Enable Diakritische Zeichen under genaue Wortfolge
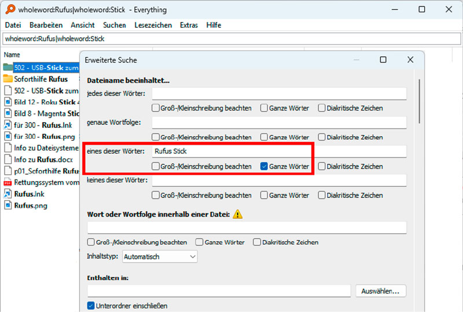This screenshot has height=312, width=463. click(322, 137)
